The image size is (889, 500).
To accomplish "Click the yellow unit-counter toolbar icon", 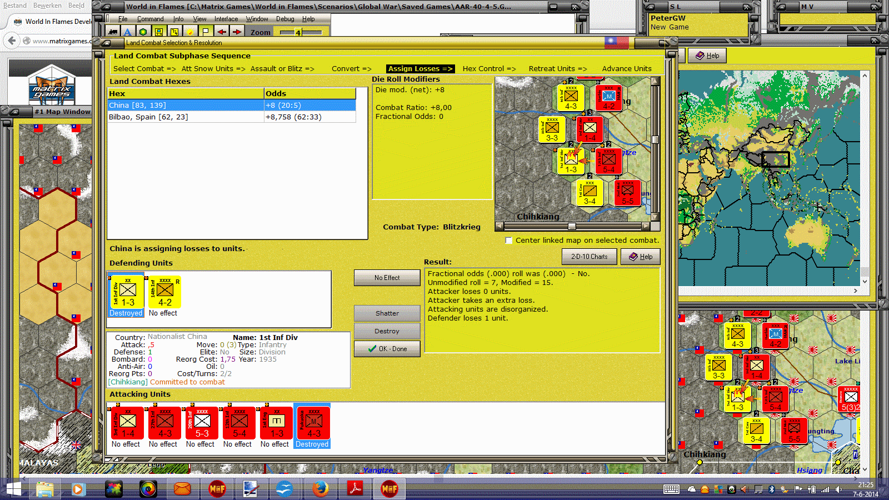I will [x=159, y=32].
